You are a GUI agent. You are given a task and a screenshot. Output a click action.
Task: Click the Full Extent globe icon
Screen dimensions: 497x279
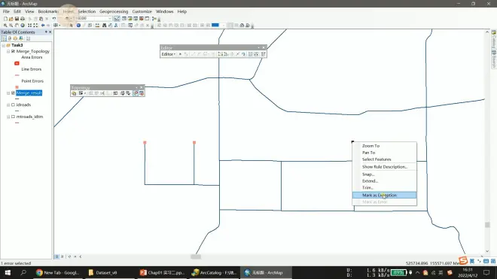click(23, 26)
